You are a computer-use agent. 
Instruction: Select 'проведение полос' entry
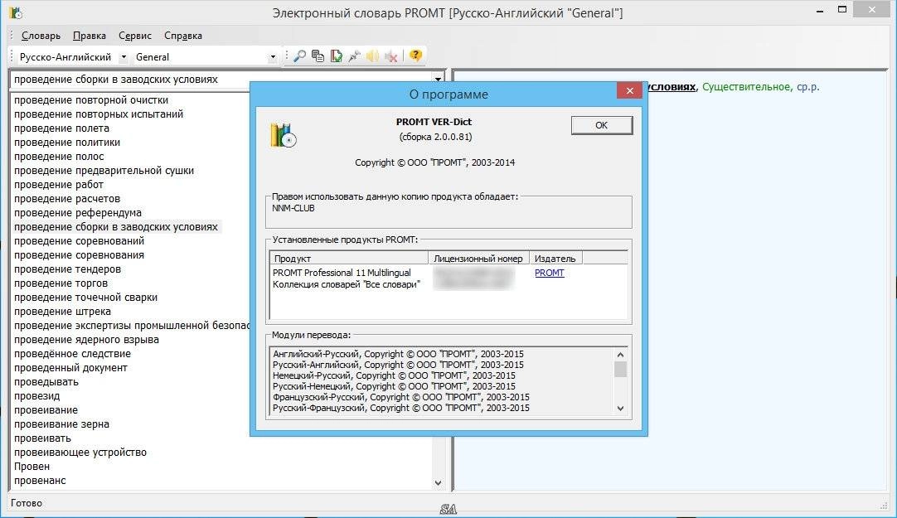tap(59, 157)
